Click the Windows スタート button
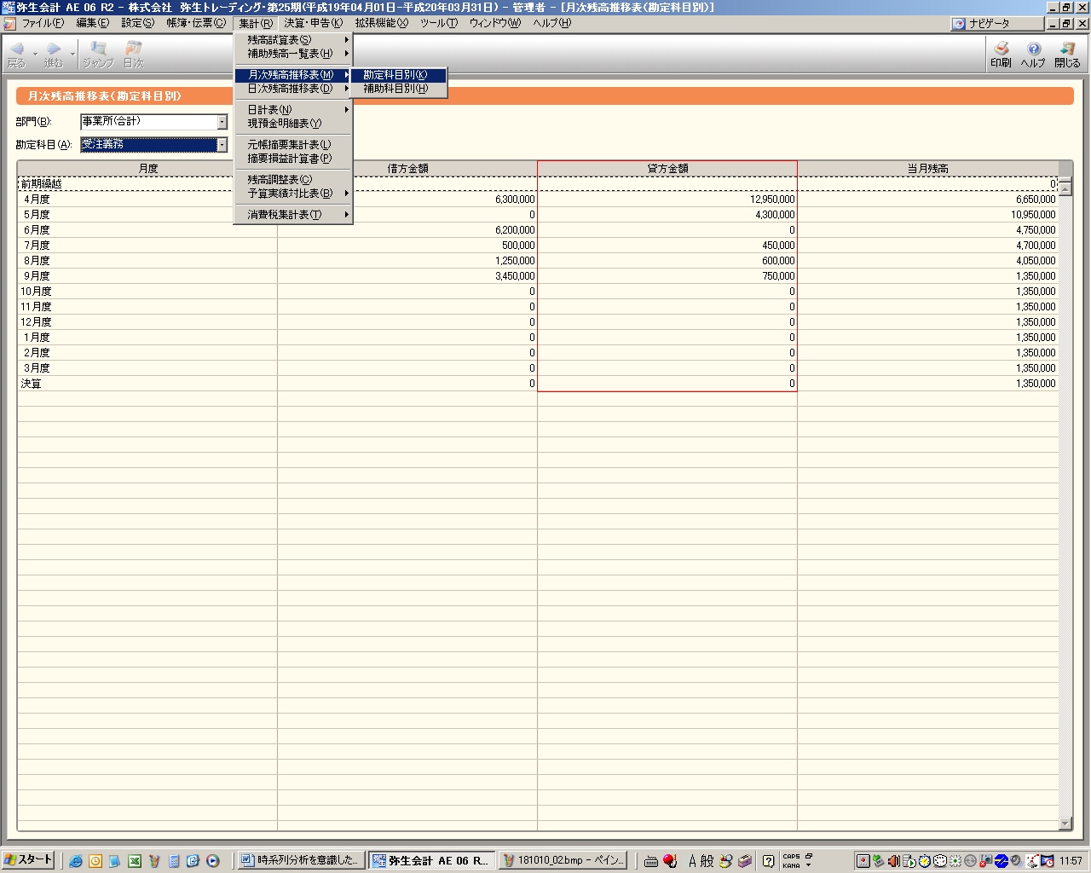1091x873 pixels. 28,859
